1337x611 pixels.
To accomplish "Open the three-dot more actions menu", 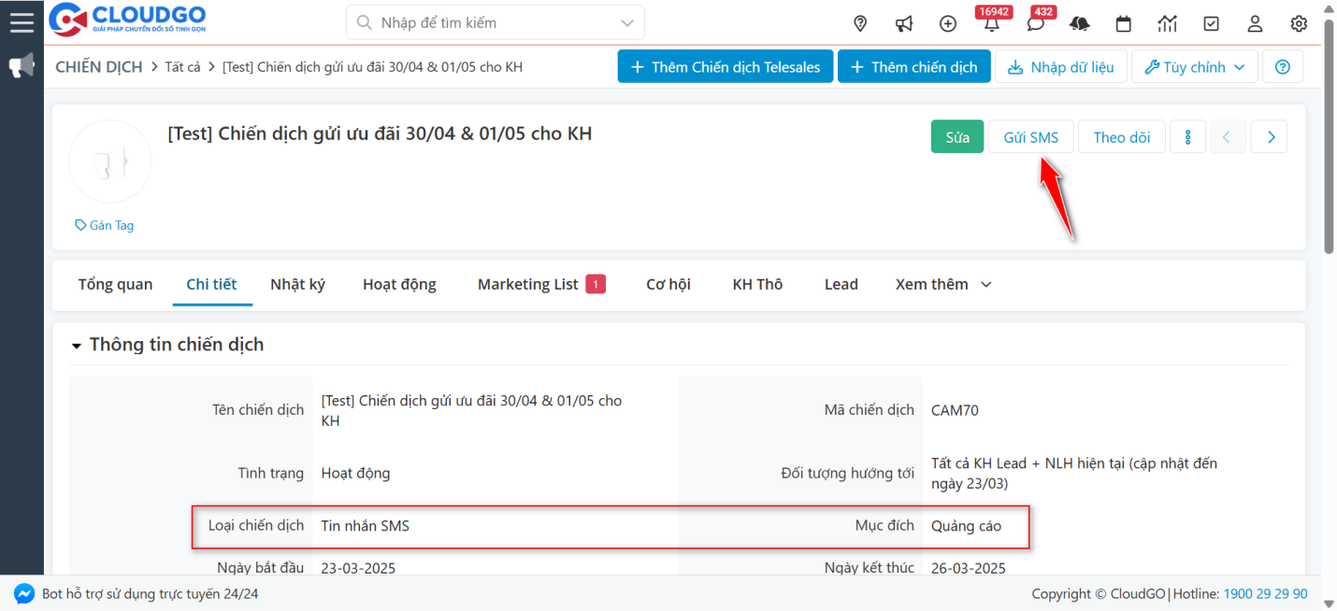I will (1187, 137).
